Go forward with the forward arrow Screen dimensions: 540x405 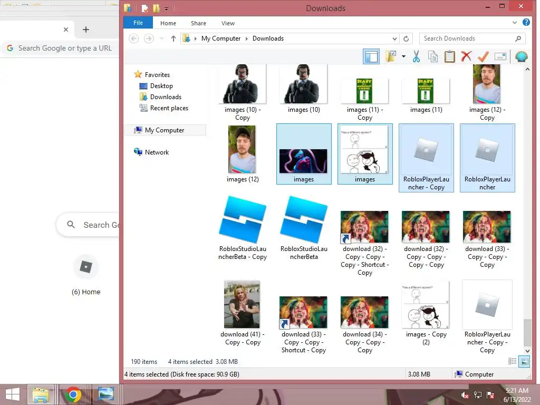click(149, 38)
